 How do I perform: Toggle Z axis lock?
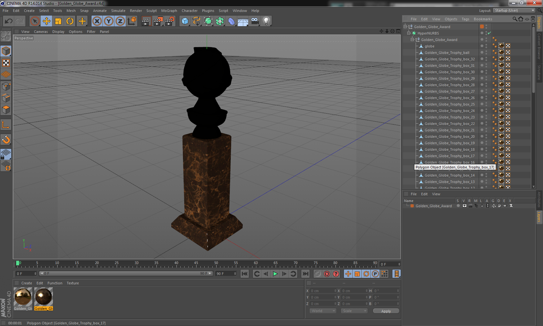[x=120, y=21]
